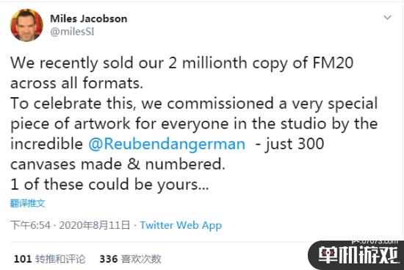Click the 'across all formats.' tweet line

click(76, 83)
